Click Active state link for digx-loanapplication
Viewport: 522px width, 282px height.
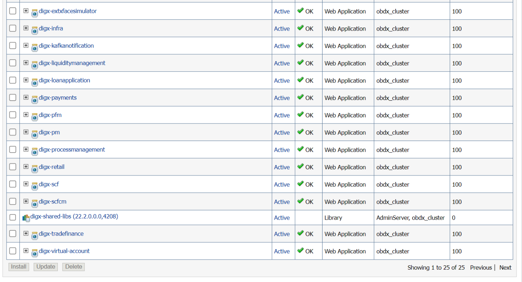(282, 81)
